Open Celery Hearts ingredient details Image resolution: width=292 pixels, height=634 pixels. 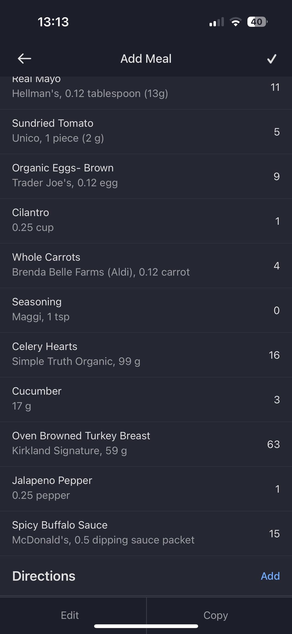[x=146, y=355]
